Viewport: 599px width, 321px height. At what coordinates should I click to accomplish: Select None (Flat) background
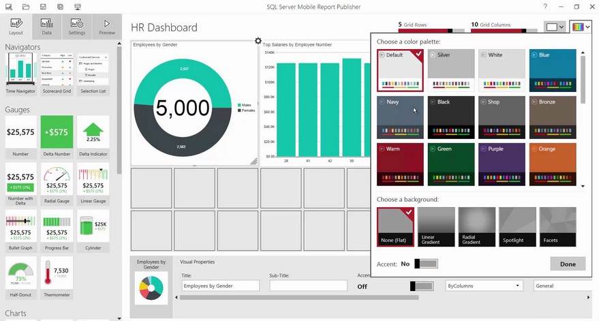coord(395,227)
